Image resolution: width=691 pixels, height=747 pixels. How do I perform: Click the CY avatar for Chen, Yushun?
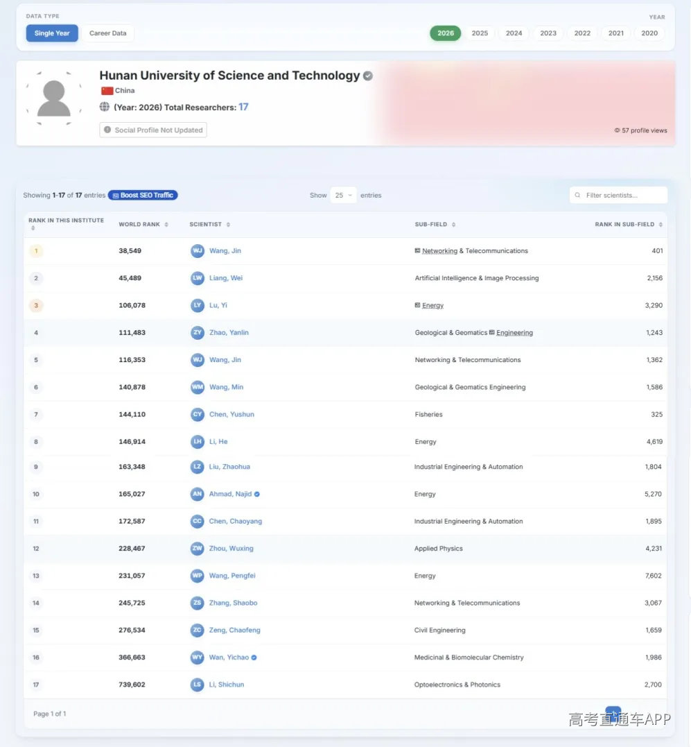(x=198, y=415)
